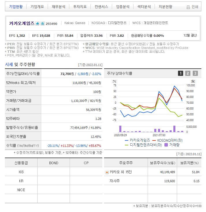
Task: Click the 인쇄 print button
Action: [x=192, y=7]
